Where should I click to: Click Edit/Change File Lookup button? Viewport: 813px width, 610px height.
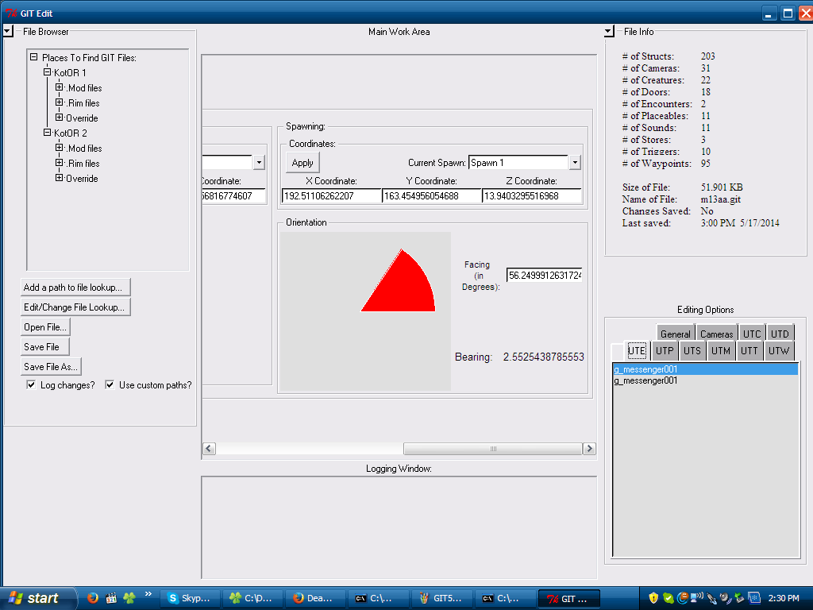point(75,307)
